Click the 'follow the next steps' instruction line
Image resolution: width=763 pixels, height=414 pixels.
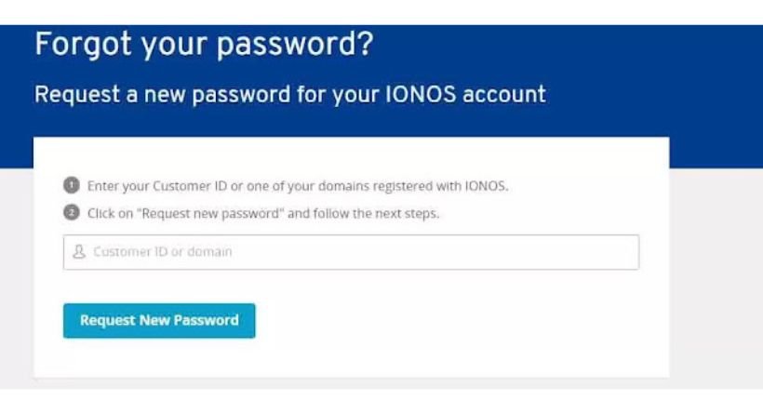263,214
